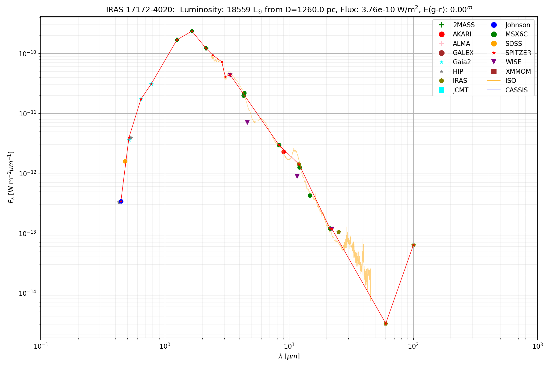Screen dimensions: 550x367
Task: Click the Gaia2 cyan star legend marker
Action: (441, 62)
